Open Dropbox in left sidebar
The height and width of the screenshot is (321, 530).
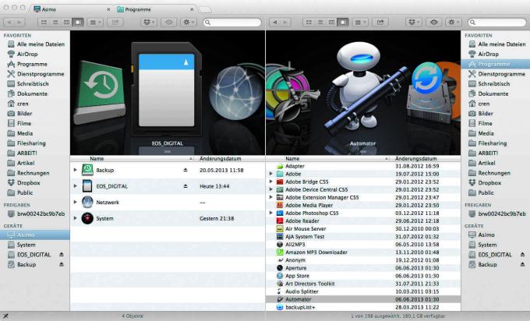tap(28, 183)
